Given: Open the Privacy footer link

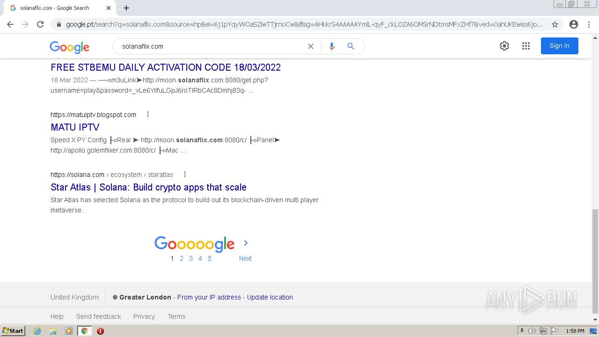Looking at the screenshot, I should (144, 316).
